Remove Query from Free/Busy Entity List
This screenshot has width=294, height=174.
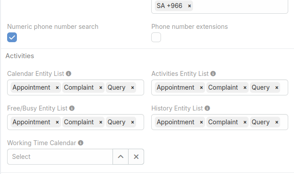133,122
